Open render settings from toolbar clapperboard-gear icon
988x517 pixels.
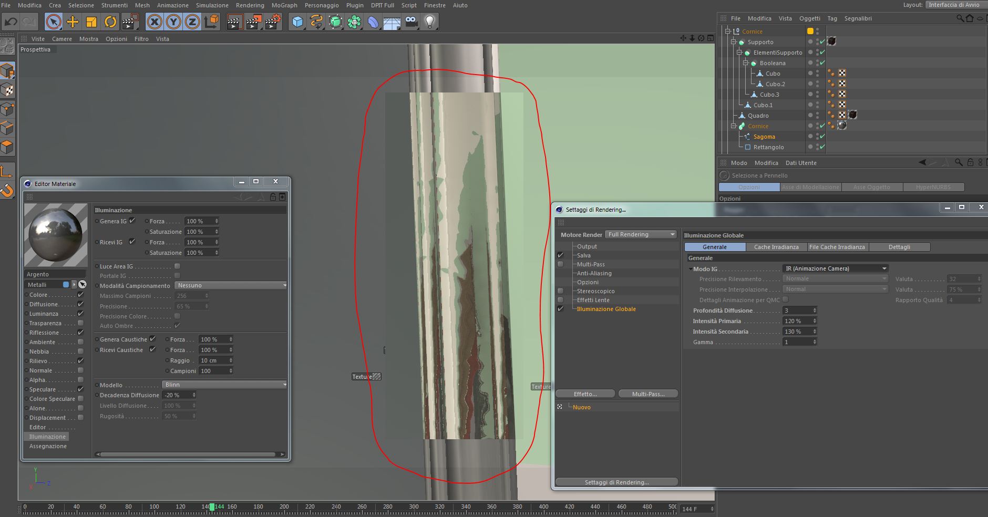pos(273,22)
